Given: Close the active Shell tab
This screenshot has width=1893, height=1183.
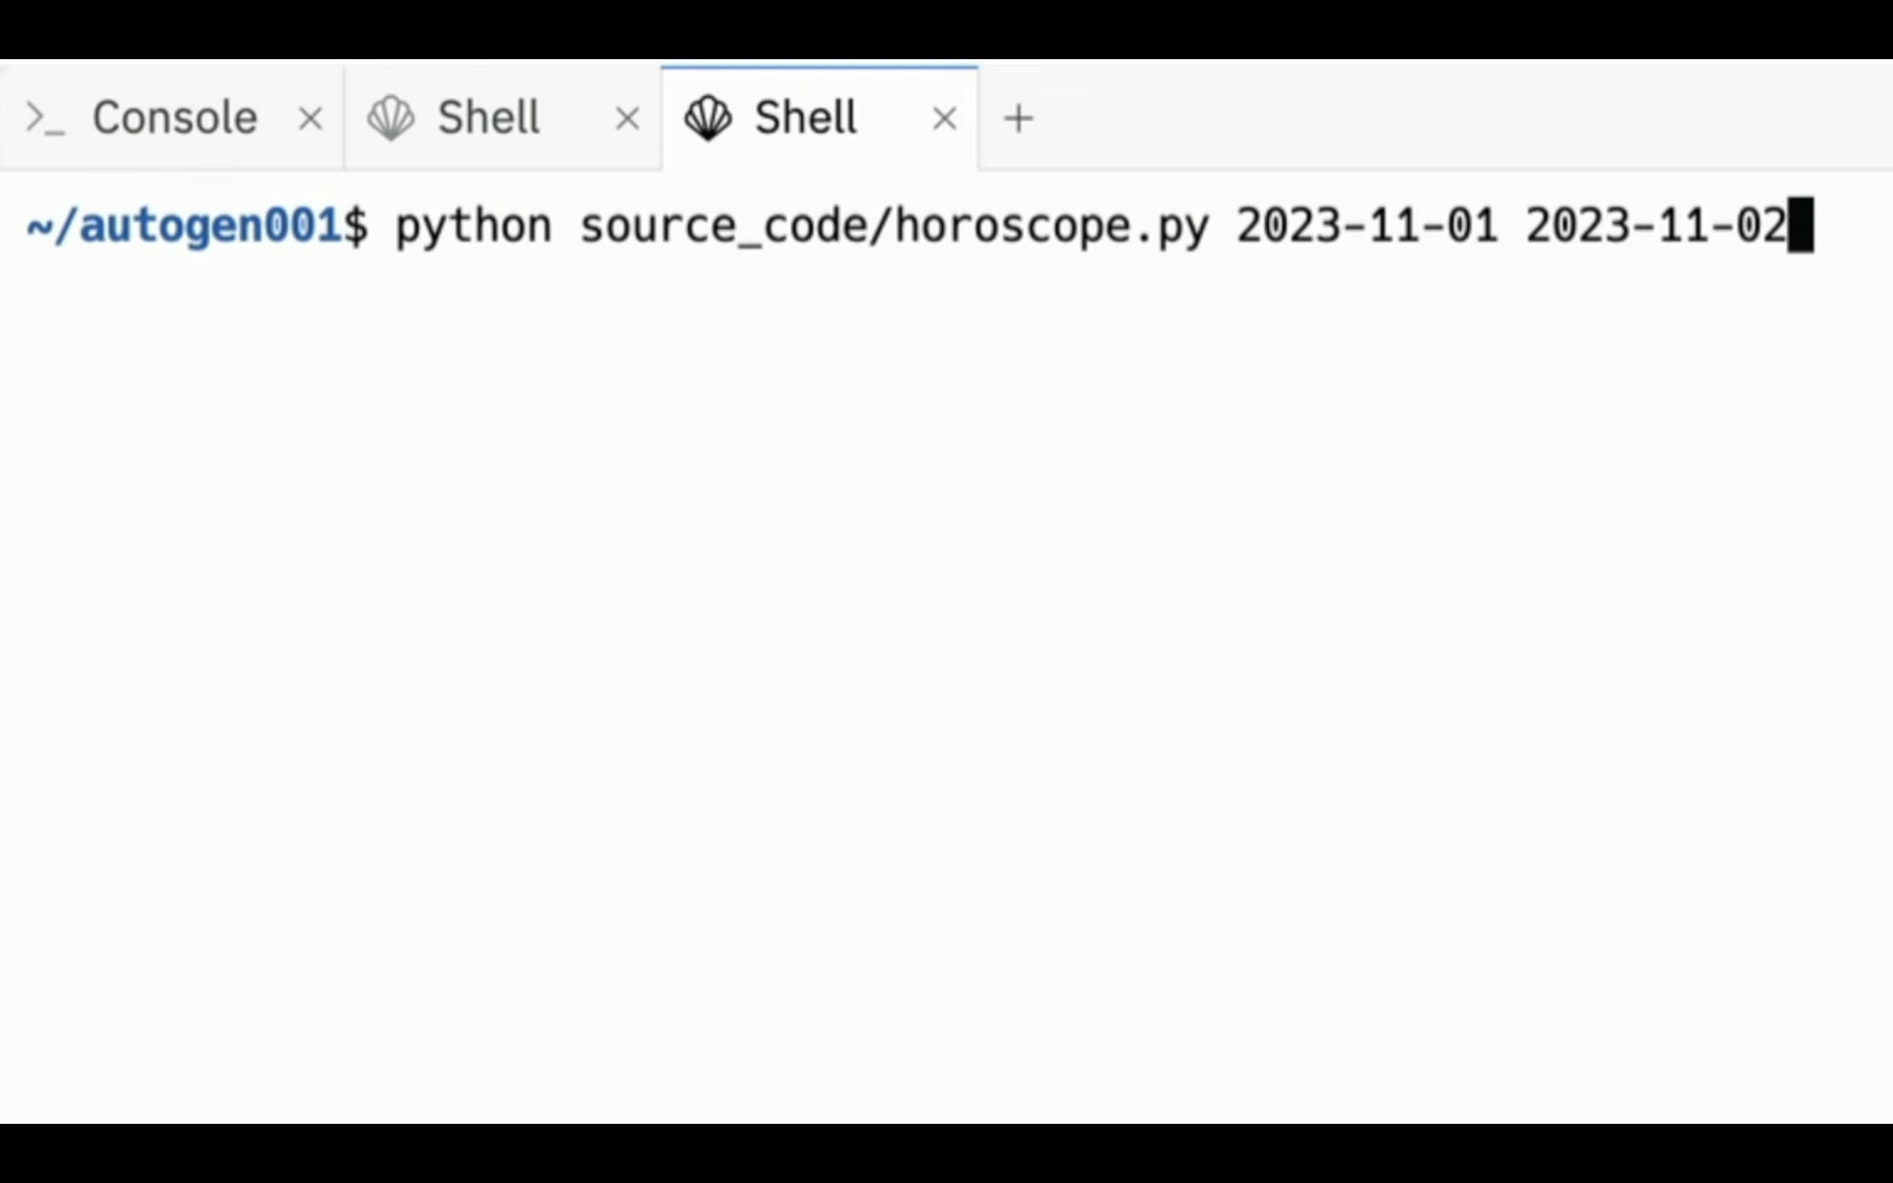Looking at the screenshot, I should coord(945,120).
